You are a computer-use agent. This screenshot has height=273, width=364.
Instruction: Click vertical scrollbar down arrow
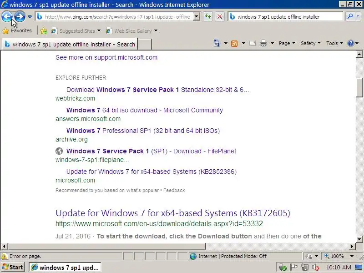(x=359, y=239)
